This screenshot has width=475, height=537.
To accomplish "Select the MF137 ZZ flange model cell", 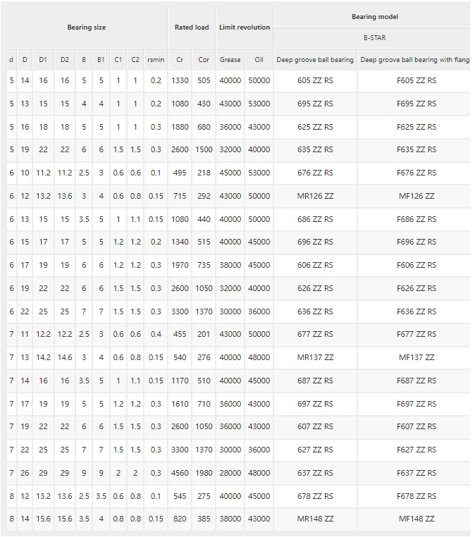I will pos(417,357).
